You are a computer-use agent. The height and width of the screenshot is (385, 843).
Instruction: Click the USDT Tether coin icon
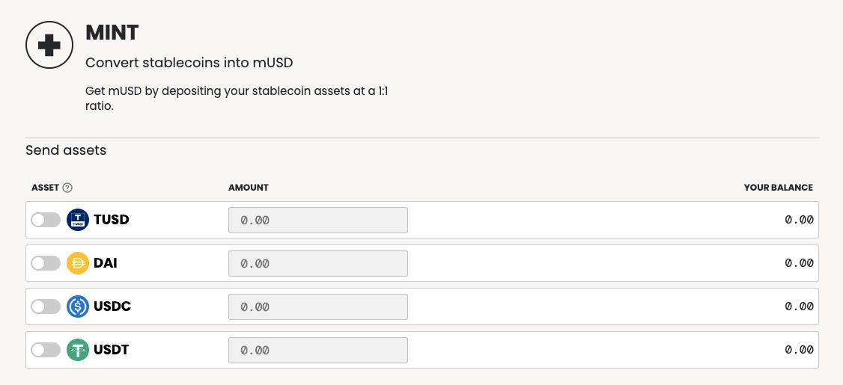click(x=78, y=350)
